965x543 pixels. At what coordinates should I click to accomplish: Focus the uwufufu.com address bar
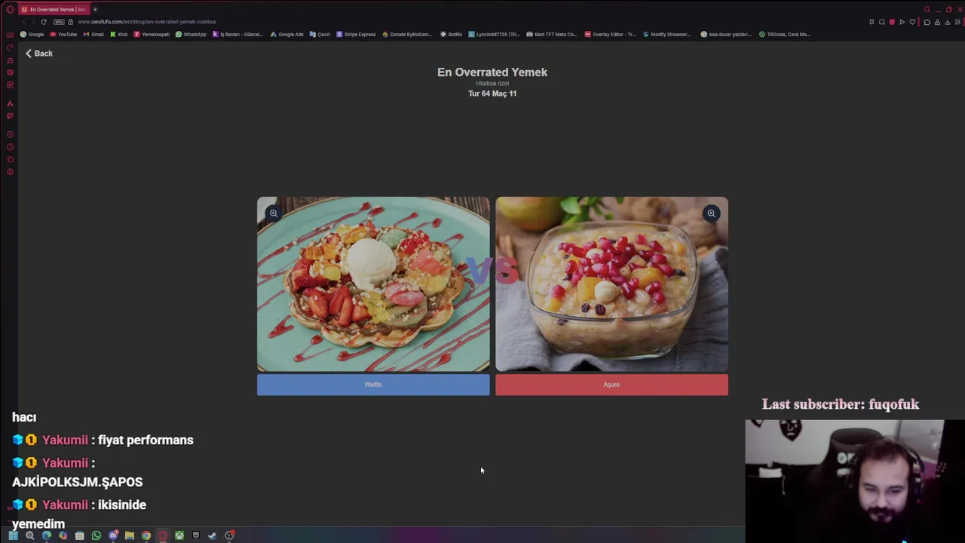click(147, 22)
